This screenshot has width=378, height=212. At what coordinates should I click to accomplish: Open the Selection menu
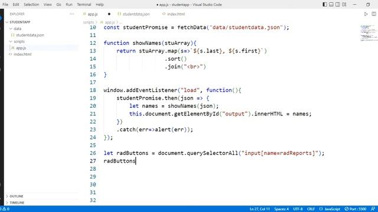31,4
